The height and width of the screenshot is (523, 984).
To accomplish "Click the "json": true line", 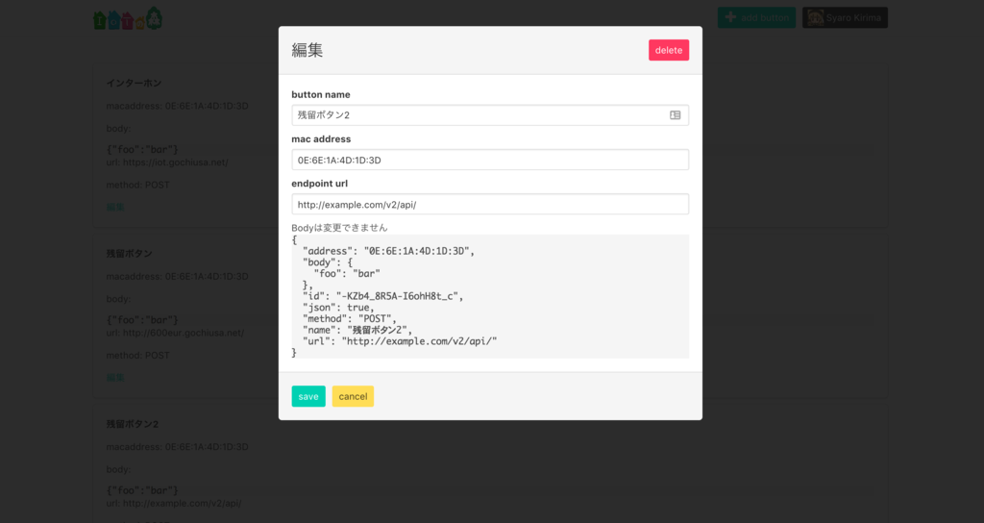I will coord(338,307).
